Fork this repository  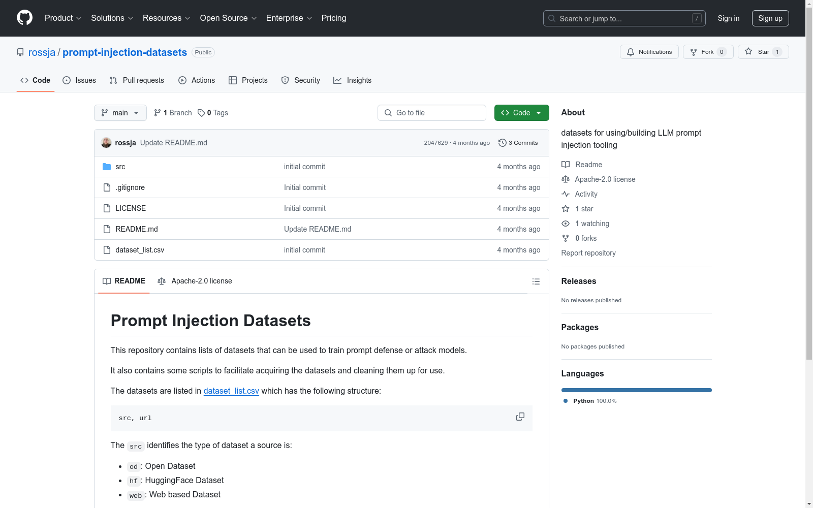[x=708, y=52]
